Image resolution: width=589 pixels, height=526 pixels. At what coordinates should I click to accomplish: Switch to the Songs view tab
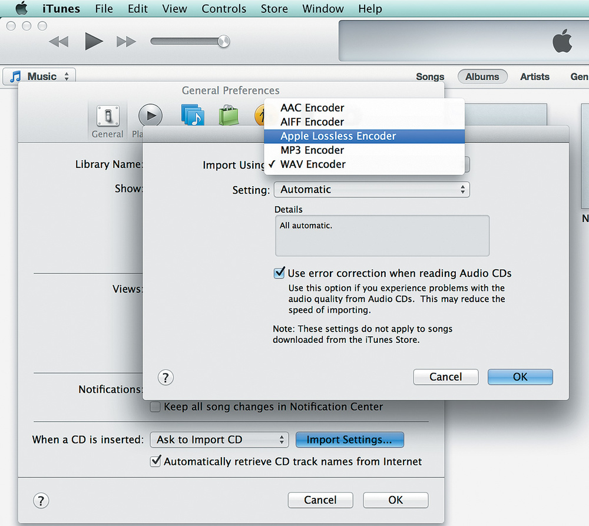(430, 77)
